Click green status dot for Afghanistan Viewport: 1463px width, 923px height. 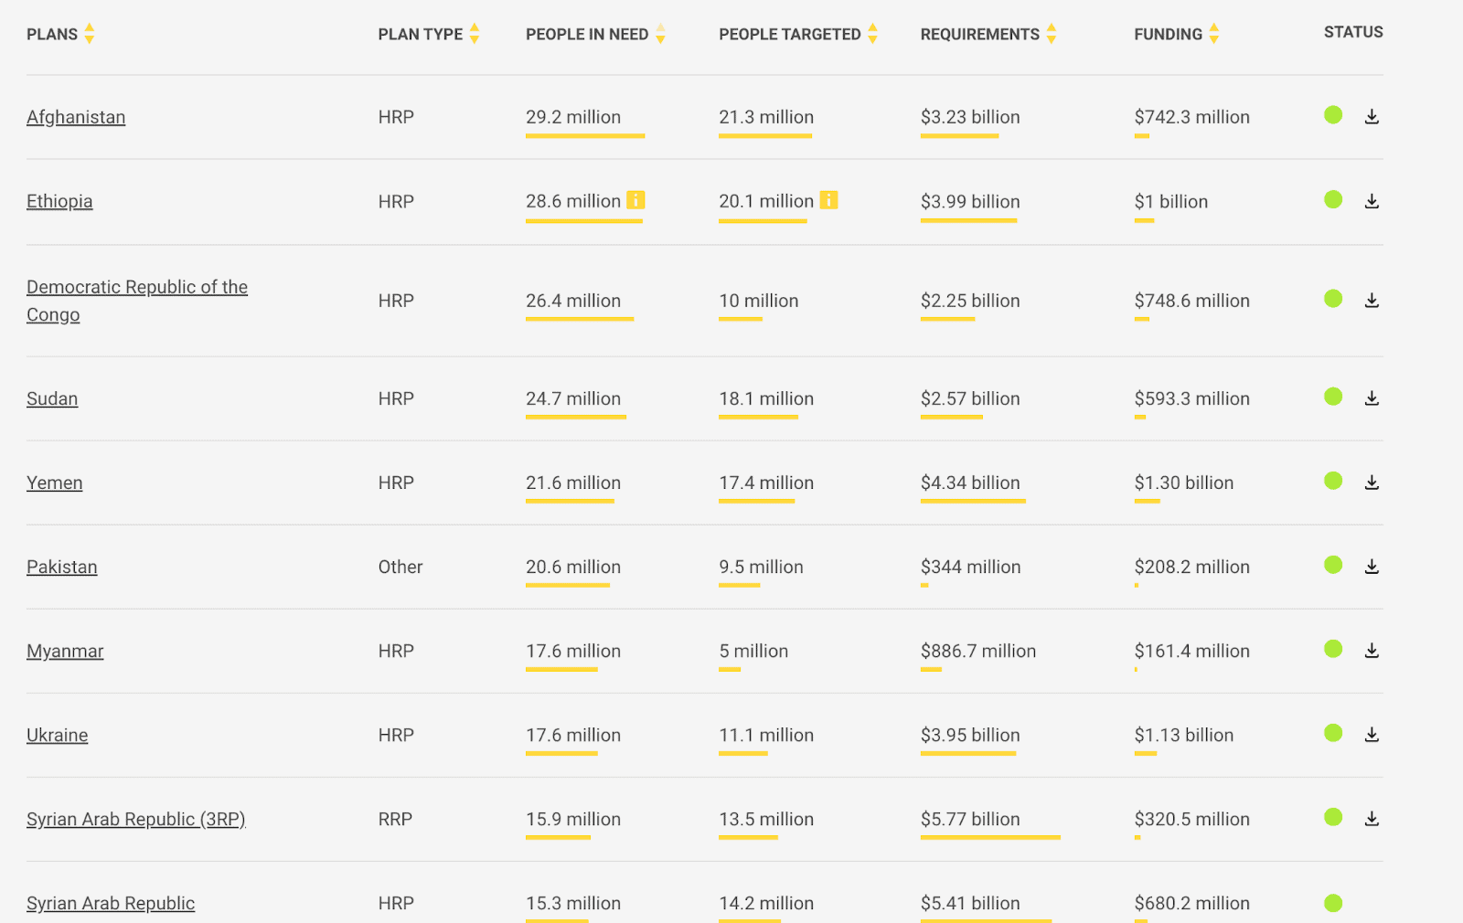(1333, 115)
